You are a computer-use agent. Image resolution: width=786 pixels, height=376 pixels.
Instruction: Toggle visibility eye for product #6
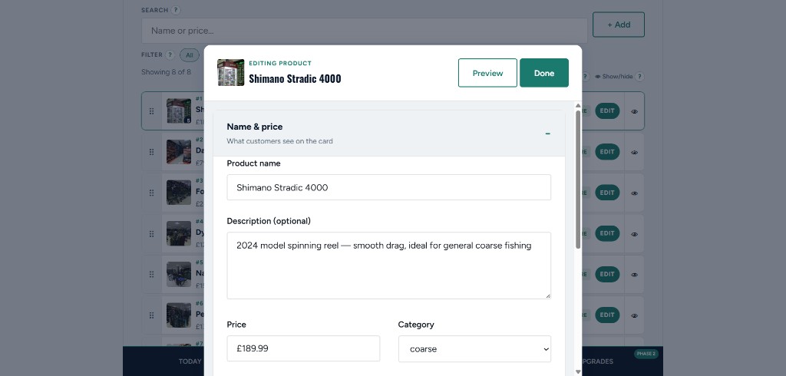pyautogui.click(x=634, y=315)
